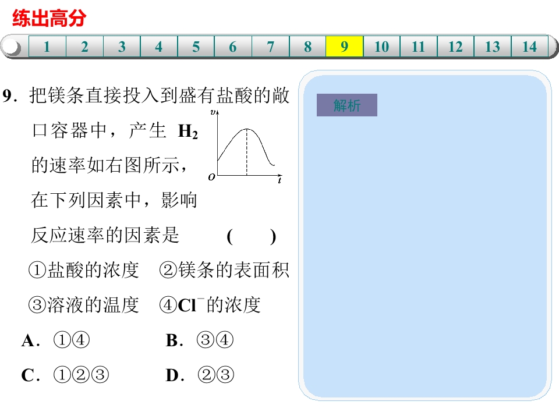The height and width of the screenshot is (419, 559).
Task: Go to question 13 tab
Action: tap(493, 47)
